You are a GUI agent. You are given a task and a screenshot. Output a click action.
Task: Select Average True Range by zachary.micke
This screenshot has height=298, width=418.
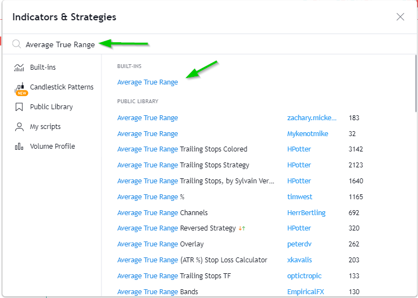pyautogui.click(x=148, y=118)
